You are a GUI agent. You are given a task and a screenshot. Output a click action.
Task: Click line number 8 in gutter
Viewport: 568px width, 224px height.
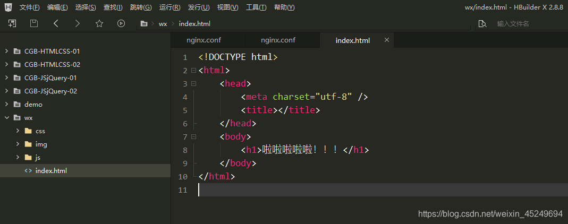(x=185, y=150)
